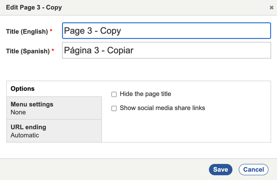This screenshot has width=277, height=180.
Task: Switch to the URL ending tab
Action: (54, 131)
